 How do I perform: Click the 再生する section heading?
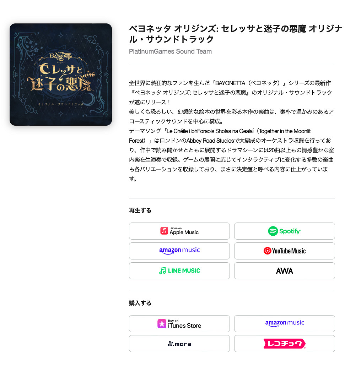click(140, 210)
